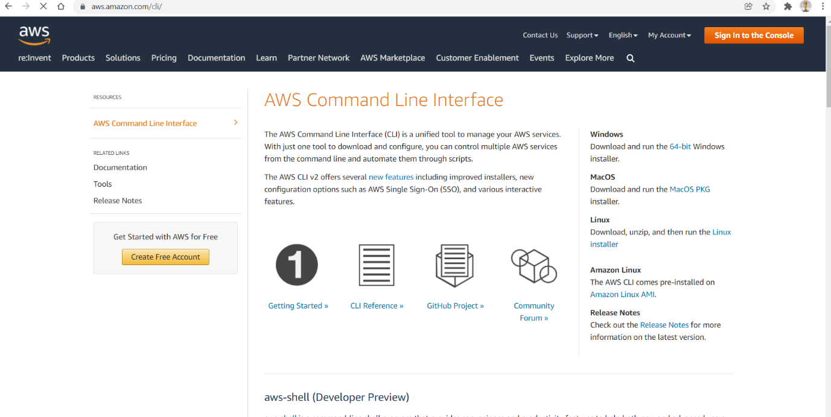The height and width of the screenshot is (417, 831).
Task: Open the Linux installer link
Action: [661, 238]
